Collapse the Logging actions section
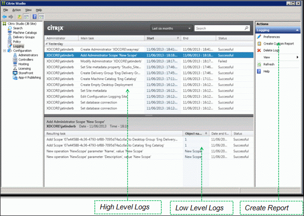Viewport: 304px width, 216px height. [x=297, y=30]
